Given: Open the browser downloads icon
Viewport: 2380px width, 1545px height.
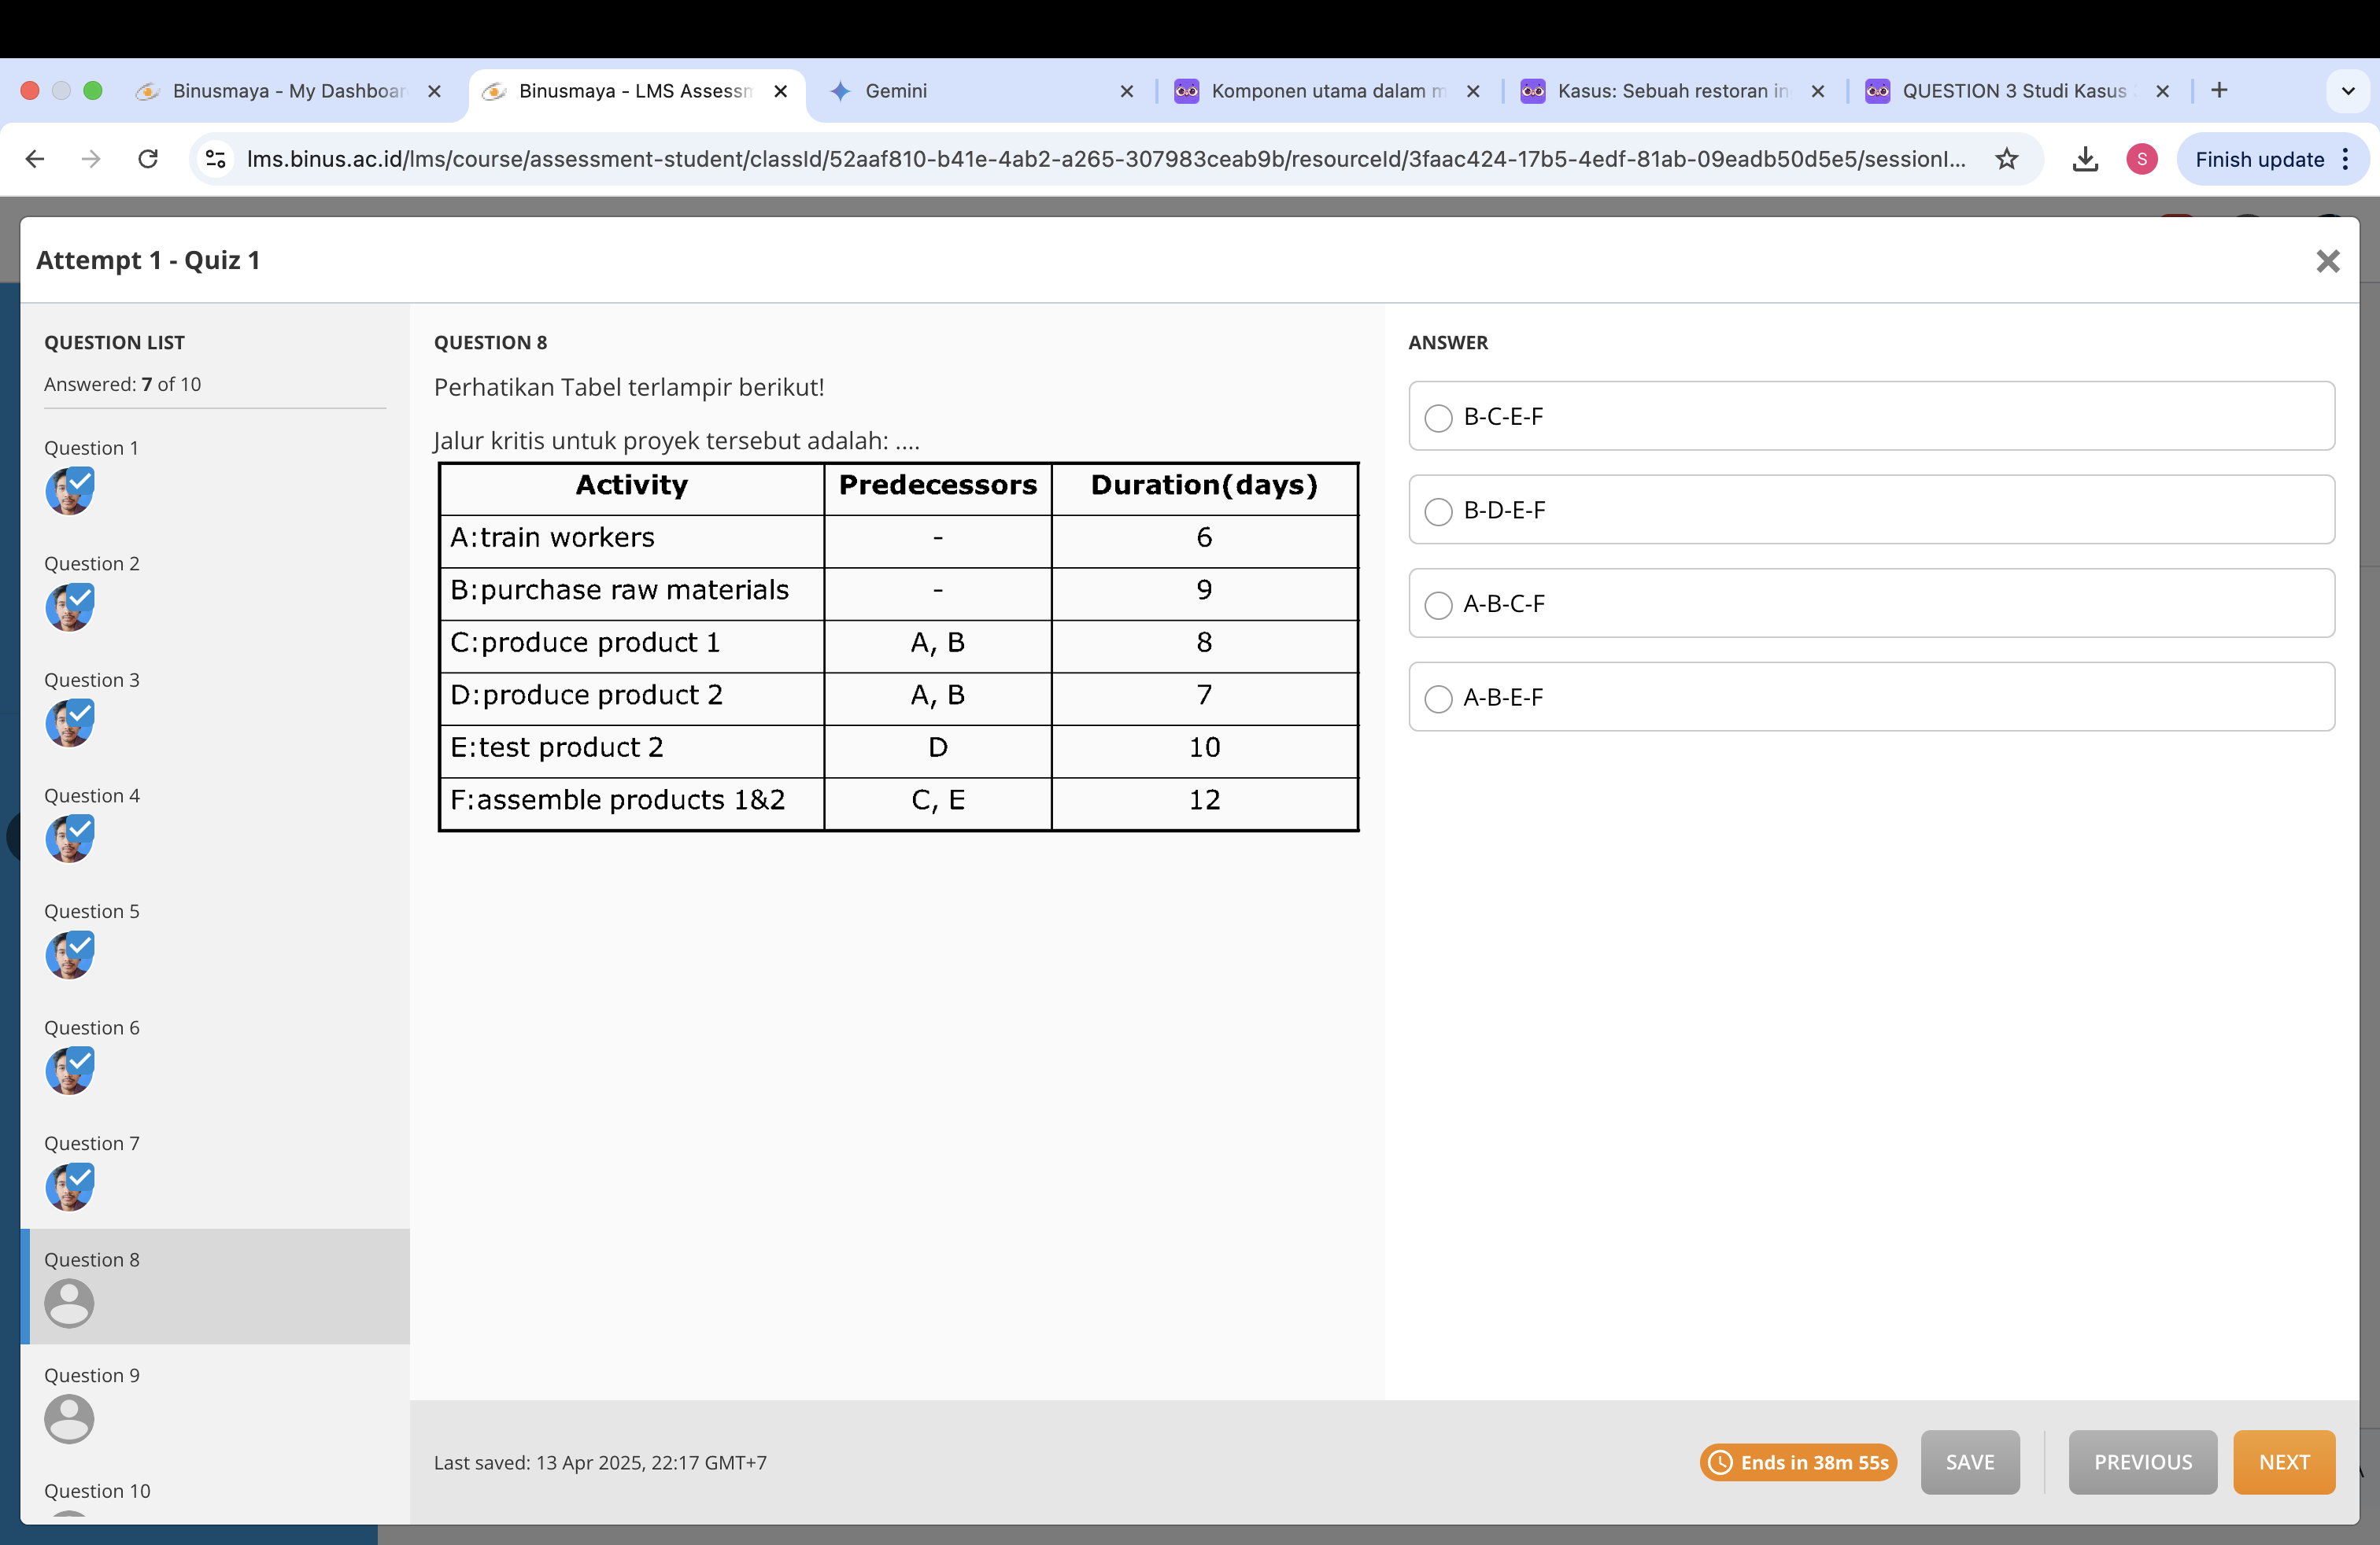Looking at the screenshot, I should coord(2085,159).
